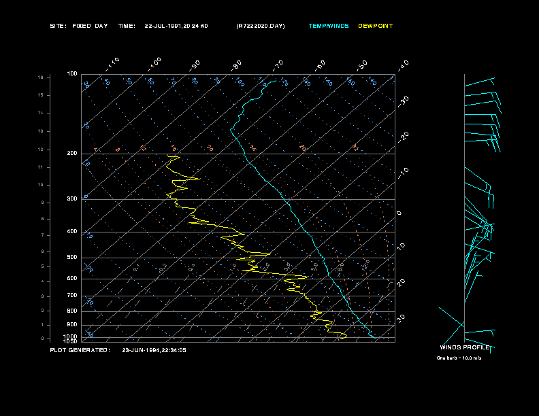Image resolution: width=539 pixels, height=416 pixels.
Task: Click the -20 temperature label on right edge
Action: click(x=403, y=137)
